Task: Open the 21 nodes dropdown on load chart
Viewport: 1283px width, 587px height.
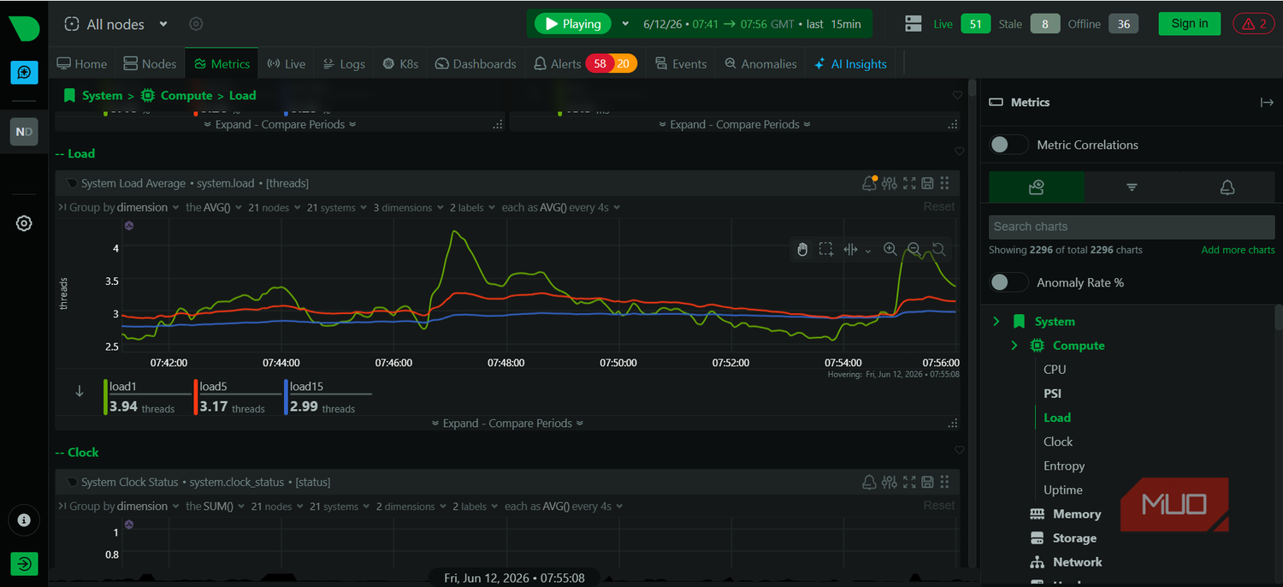Action: point(274,207)
